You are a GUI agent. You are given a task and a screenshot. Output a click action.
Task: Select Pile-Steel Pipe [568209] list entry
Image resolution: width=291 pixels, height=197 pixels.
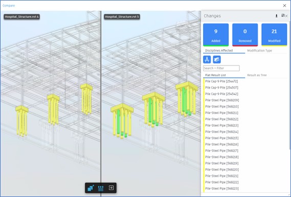coord(222,100)
